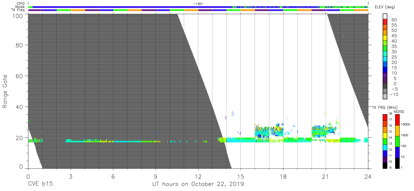Select the -1301 CPID value
414x191 pixels.
198,4
